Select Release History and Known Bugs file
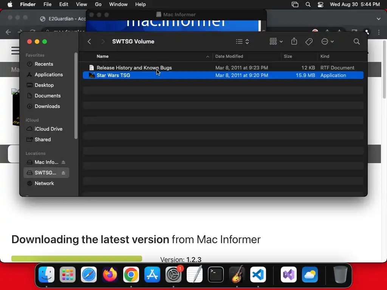 (223, 68)
